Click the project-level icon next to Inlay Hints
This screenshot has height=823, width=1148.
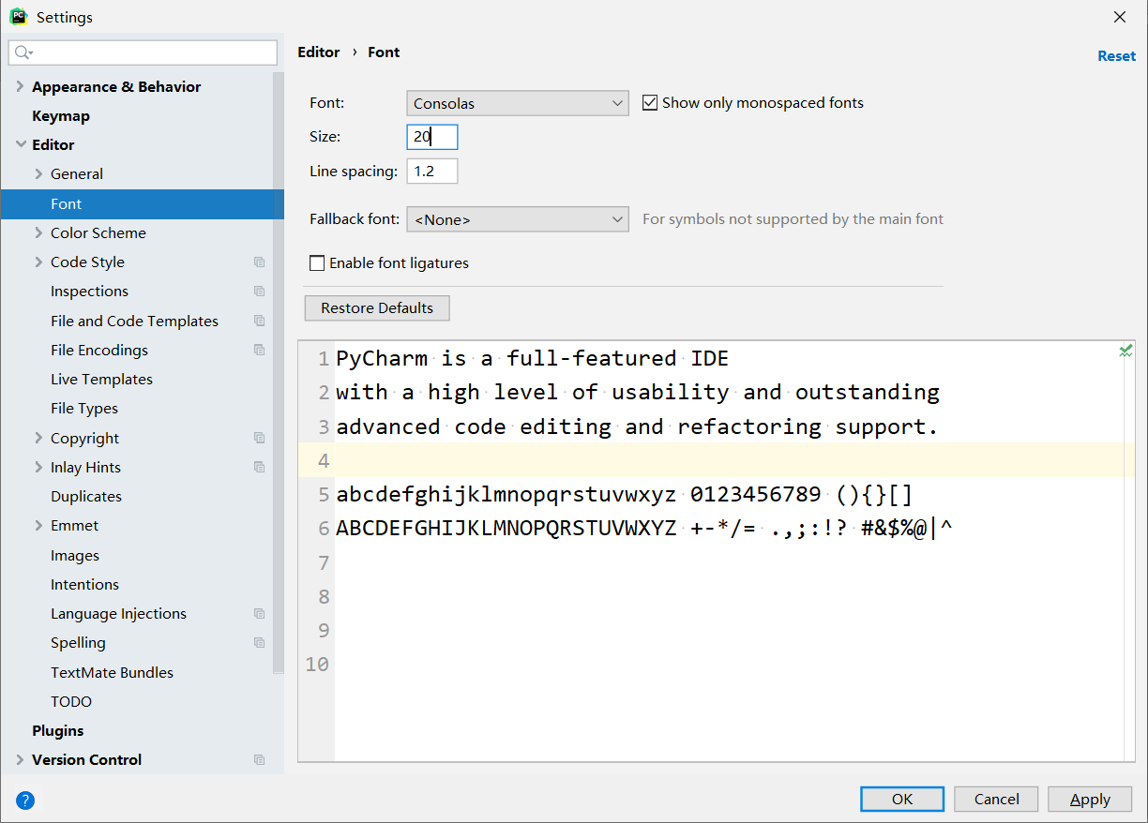[260, 467]
